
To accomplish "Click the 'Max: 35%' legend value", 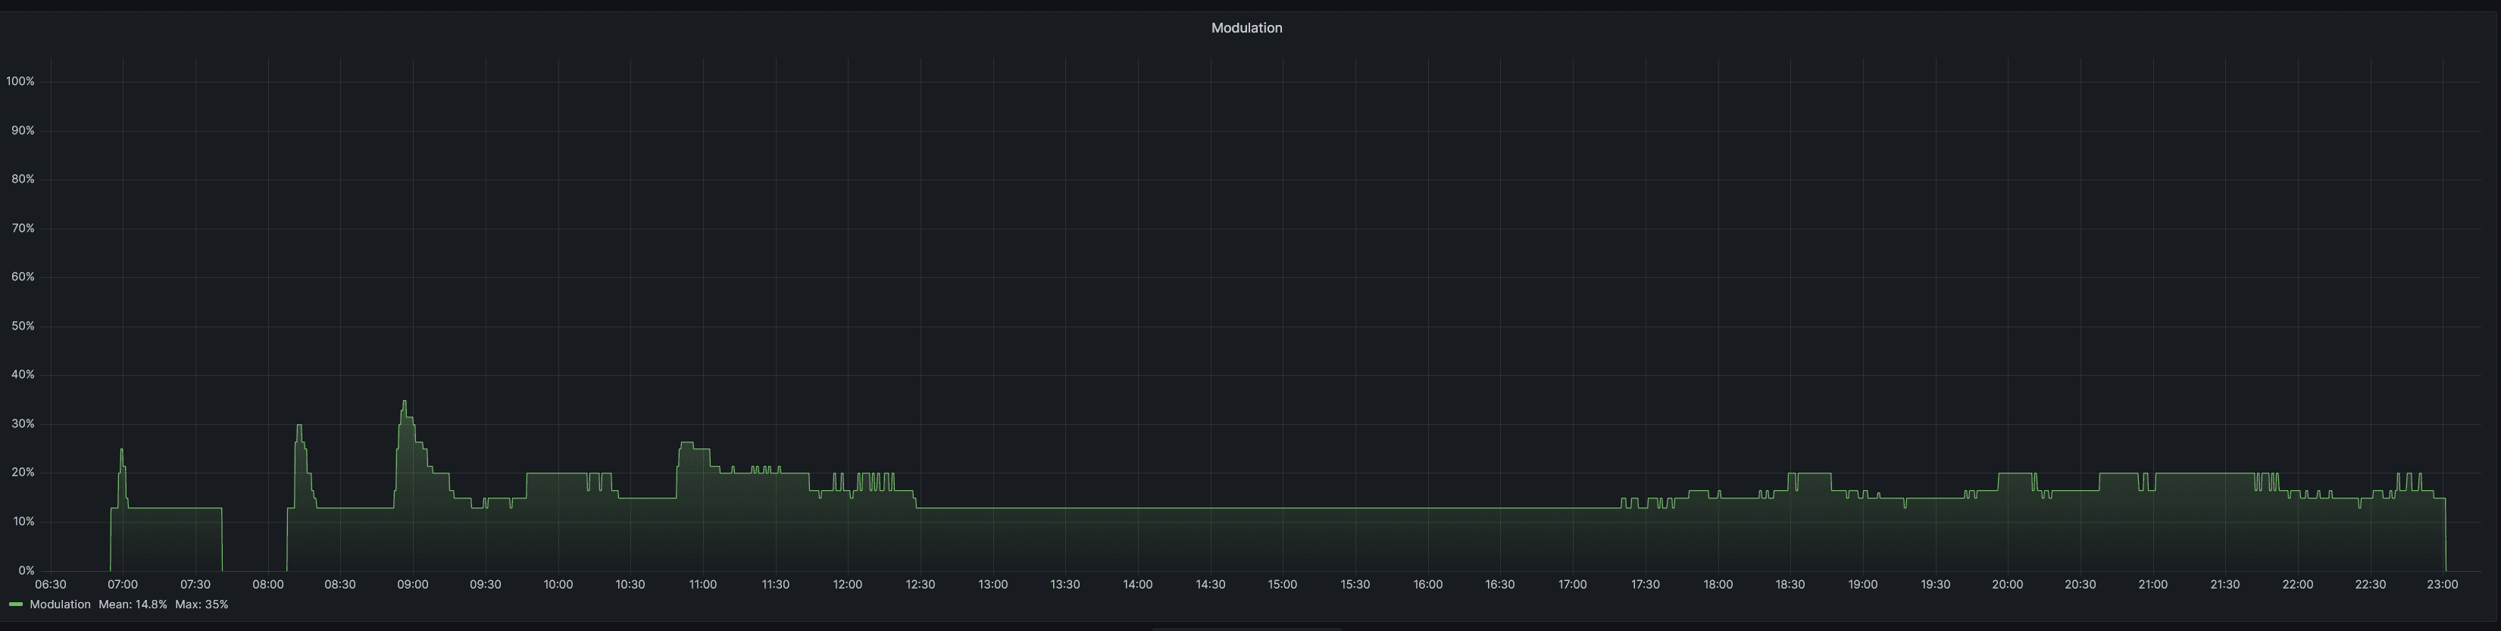I will point(202,604).
